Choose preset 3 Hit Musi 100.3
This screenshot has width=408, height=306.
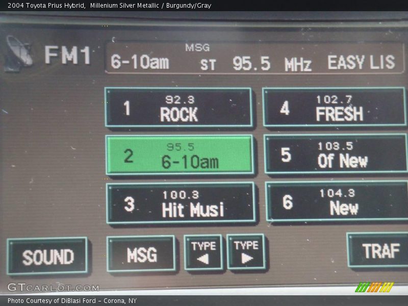tap(181, 203)
